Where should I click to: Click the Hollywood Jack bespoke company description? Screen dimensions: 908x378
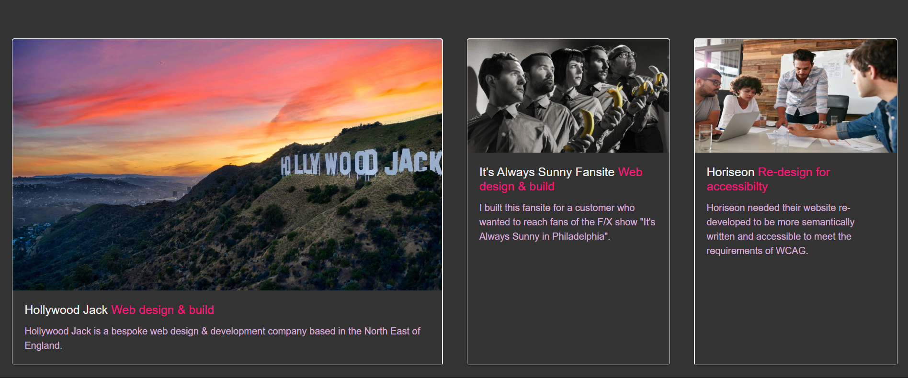click(222, 338)
